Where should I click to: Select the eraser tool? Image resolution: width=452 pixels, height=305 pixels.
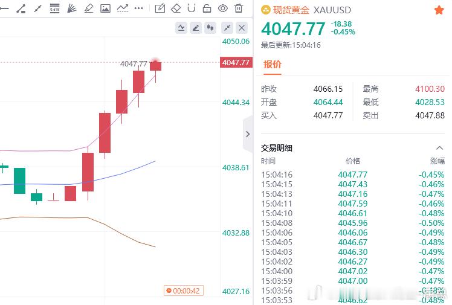176,8
